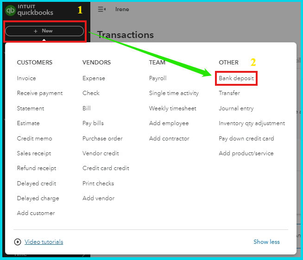303x260 pixels.
Task: Open Video tutorials link
Action: [44, 242]
